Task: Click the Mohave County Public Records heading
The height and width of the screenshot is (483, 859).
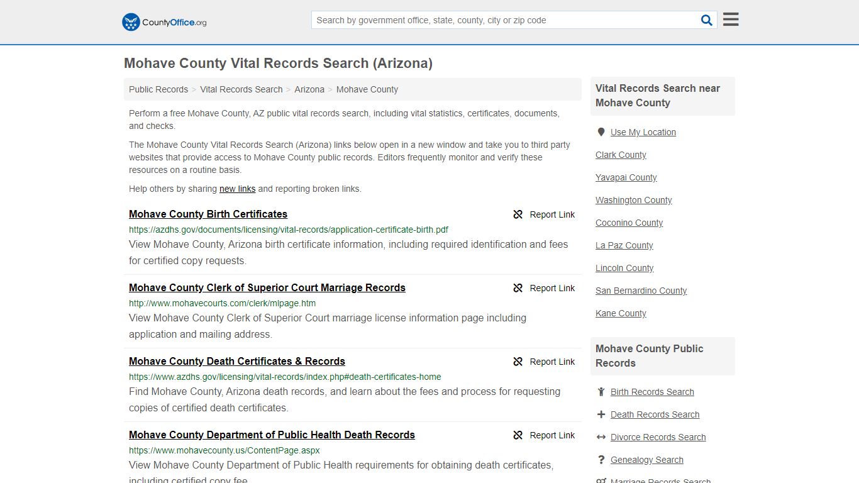Action: [x=649, y=356]
